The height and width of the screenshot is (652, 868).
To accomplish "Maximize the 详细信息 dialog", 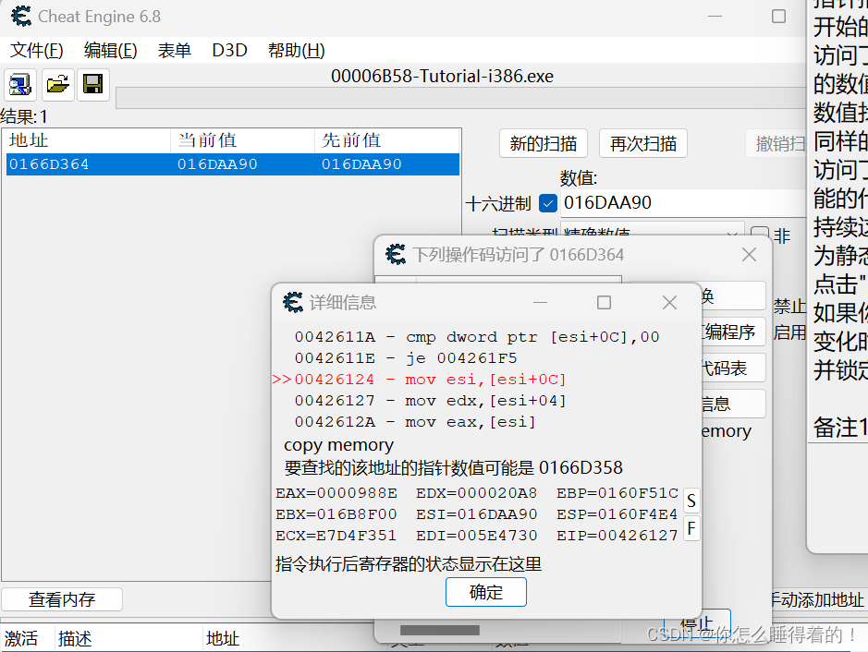I will pyautogui.click(x=604, y=303).
